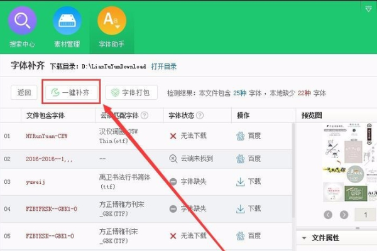Click 百度 search for HYRunYuan-CEW row

coord(249,136)
